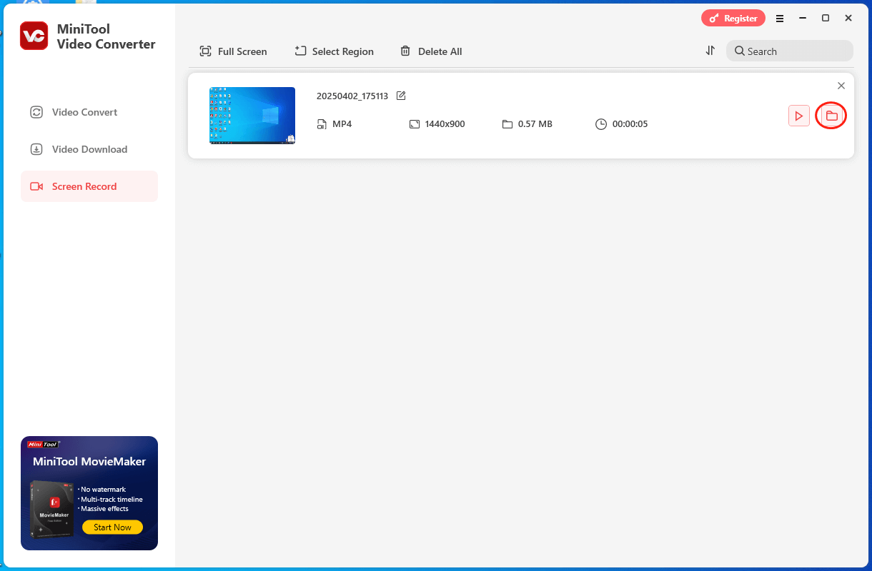
Task: Click the search magnifier icon
Action: [x=740, y=51]
